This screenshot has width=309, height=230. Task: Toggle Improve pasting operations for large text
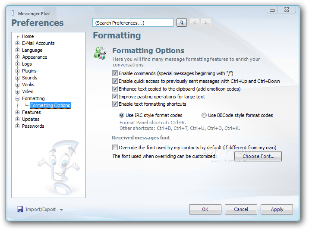pos(115,97)
